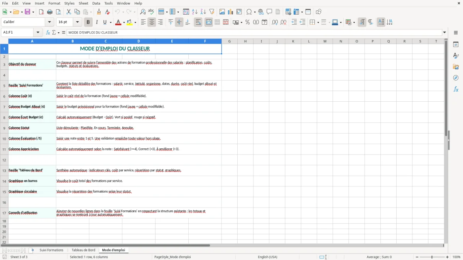The image size is (463, 260).
Task: Sort descending
Action: pos(203,12)
